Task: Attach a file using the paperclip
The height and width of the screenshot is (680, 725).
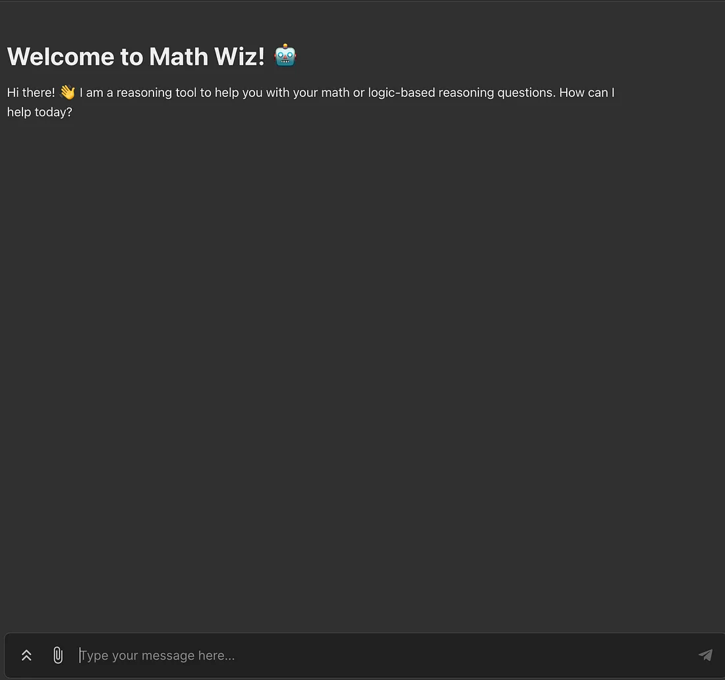Action: point(58,655)
